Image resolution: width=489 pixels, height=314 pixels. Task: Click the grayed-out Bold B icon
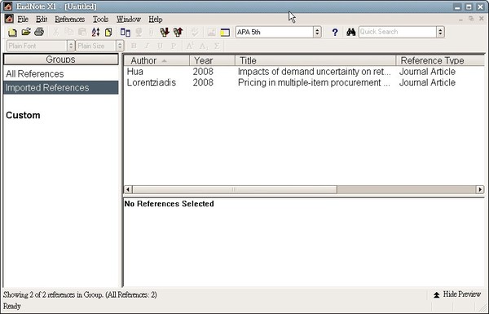pos(134,46)
